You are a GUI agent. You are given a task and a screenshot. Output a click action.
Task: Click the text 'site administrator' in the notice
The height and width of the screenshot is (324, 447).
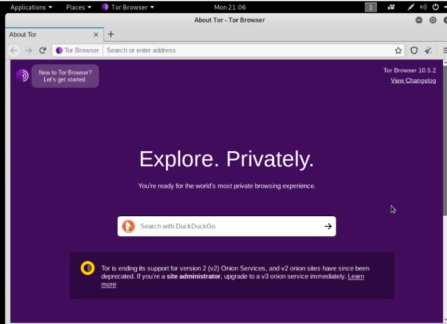click(x=194, y=277)
